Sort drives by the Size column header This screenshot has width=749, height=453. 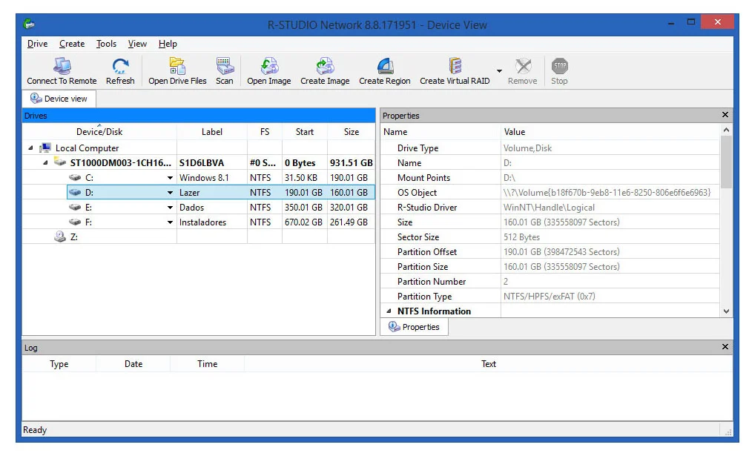pos(352,132)
